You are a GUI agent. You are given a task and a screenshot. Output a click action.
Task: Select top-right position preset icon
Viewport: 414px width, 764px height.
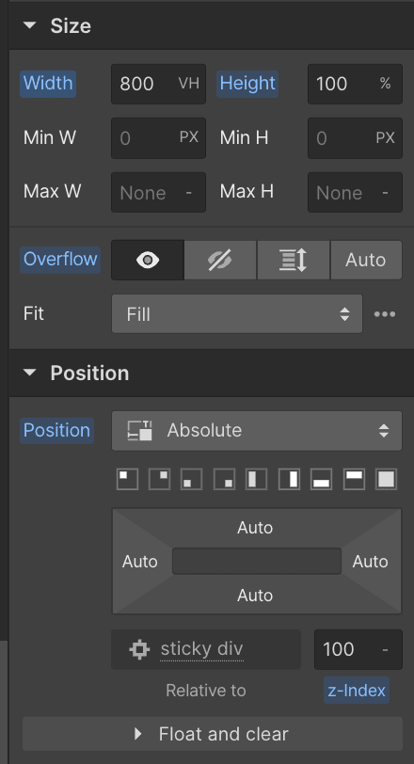pos(160,479)
